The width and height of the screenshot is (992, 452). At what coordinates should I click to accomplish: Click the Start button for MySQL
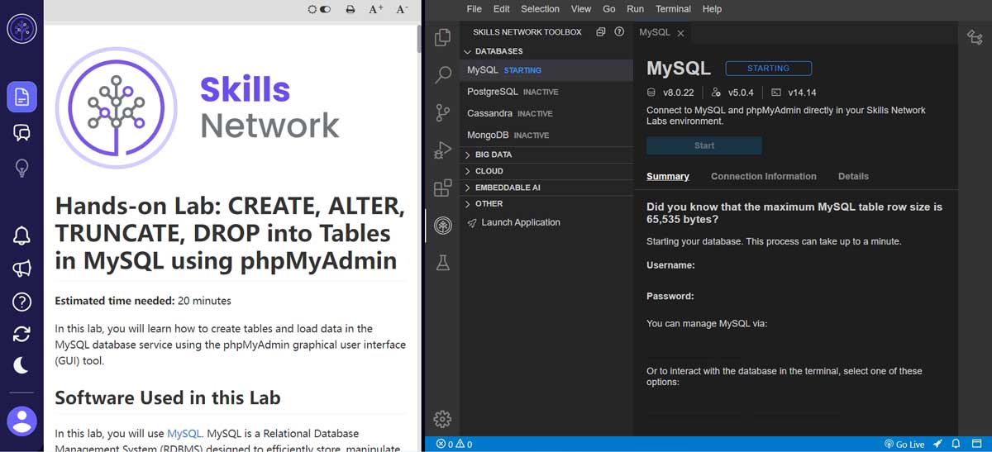pos(704,145)
